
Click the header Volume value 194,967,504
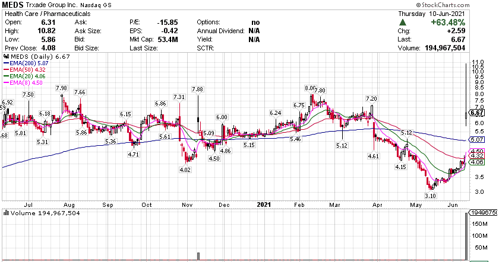(x=445, y=48)
